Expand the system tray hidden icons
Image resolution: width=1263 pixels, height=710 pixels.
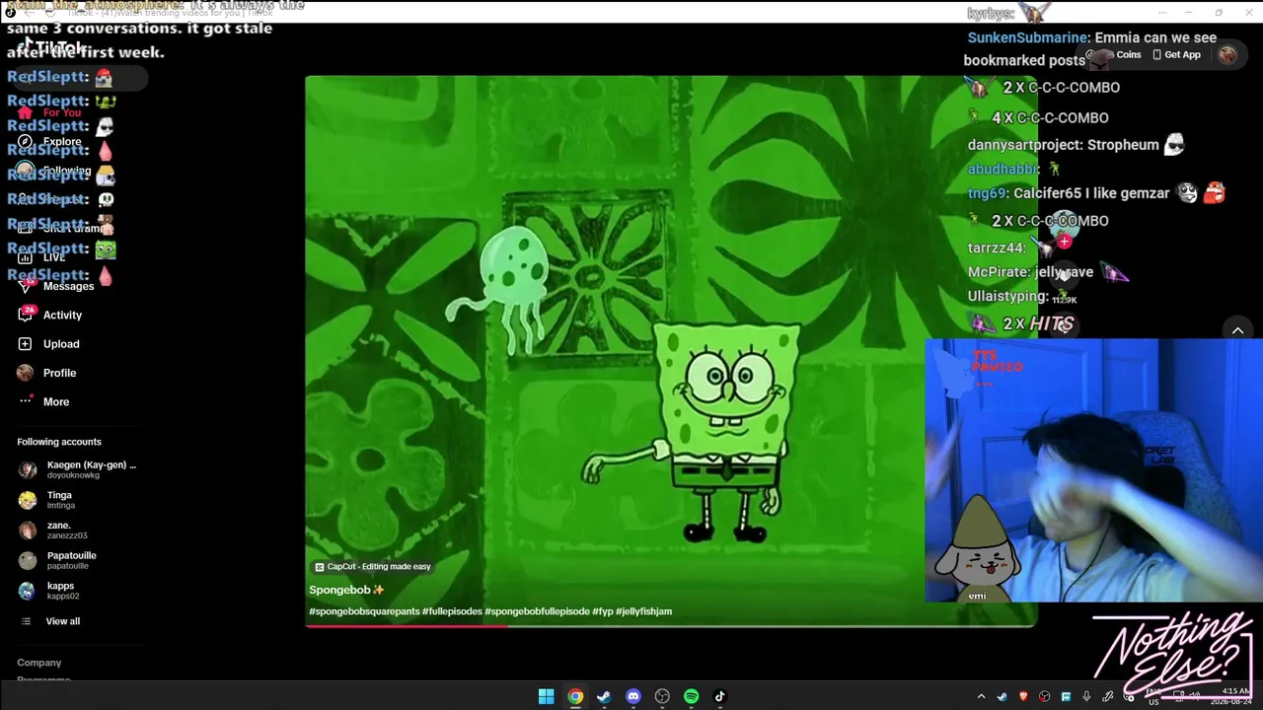point(981,697)
